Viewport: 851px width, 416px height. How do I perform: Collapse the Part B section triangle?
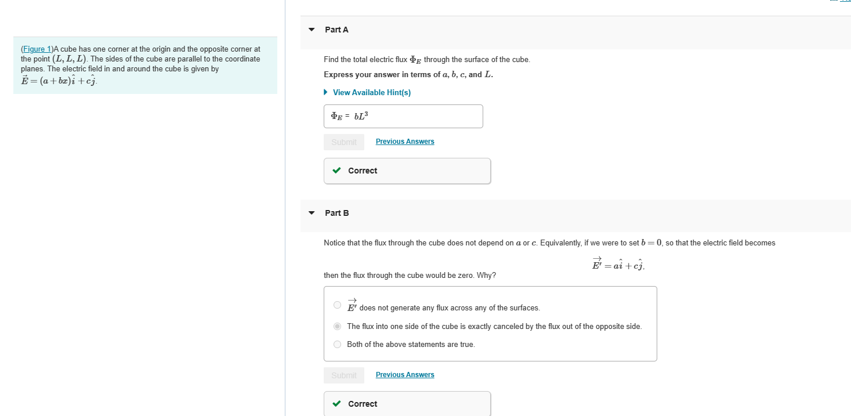(312, 213)
